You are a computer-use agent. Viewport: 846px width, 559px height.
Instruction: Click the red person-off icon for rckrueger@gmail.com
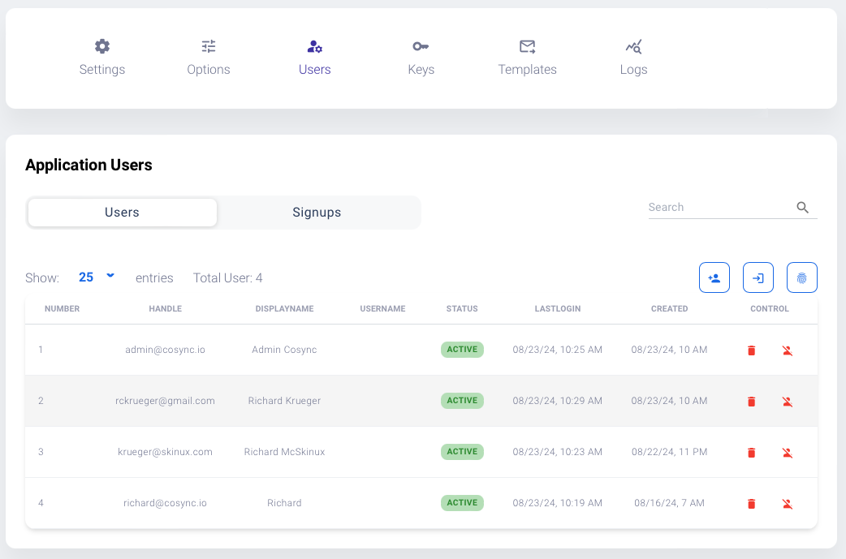[x=788, y=402]
